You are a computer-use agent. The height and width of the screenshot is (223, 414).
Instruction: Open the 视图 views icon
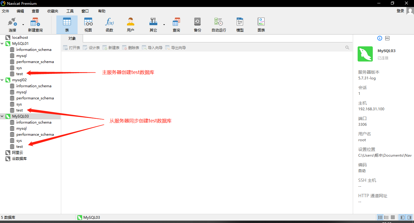tap(88, 25)
